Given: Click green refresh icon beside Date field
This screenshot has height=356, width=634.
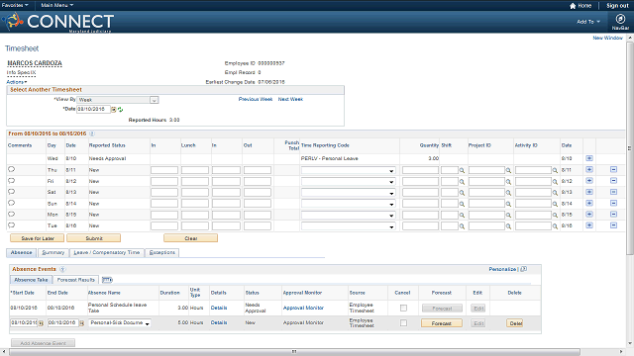Looking at the screenshot, I should [x=121, y=110].
